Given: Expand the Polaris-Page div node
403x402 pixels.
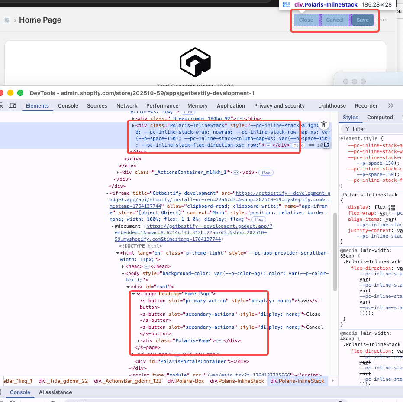Looking at the screenshot, I should [139, 341].
